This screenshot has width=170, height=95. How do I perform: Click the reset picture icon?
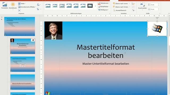38,9
